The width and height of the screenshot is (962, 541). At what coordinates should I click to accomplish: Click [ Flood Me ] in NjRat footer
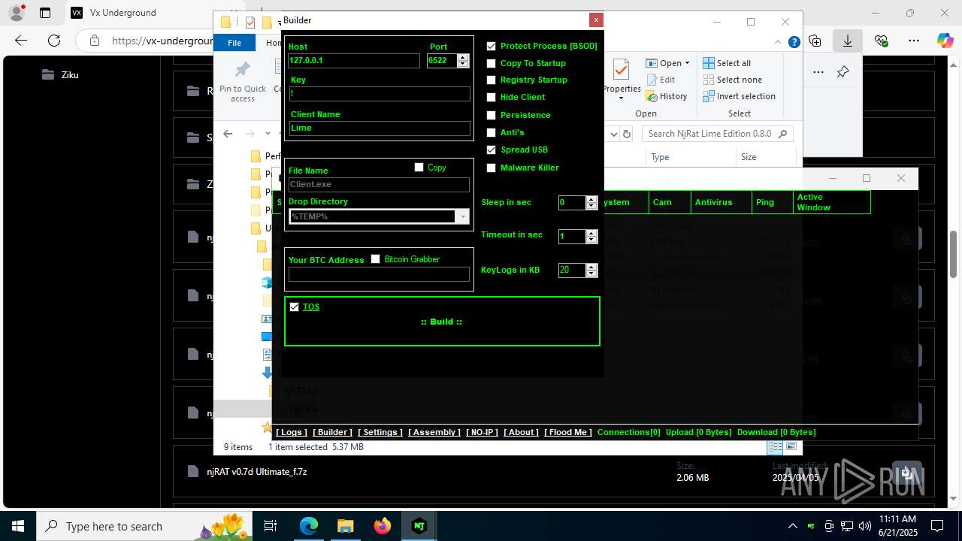click(x=568, y=432)
